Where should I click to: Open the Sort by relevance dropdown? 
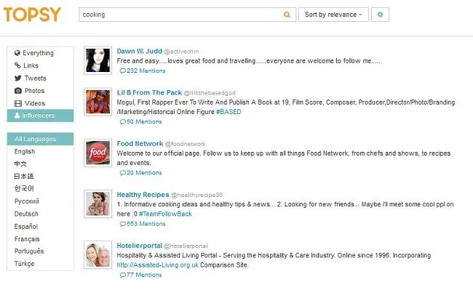coord(333,15)
